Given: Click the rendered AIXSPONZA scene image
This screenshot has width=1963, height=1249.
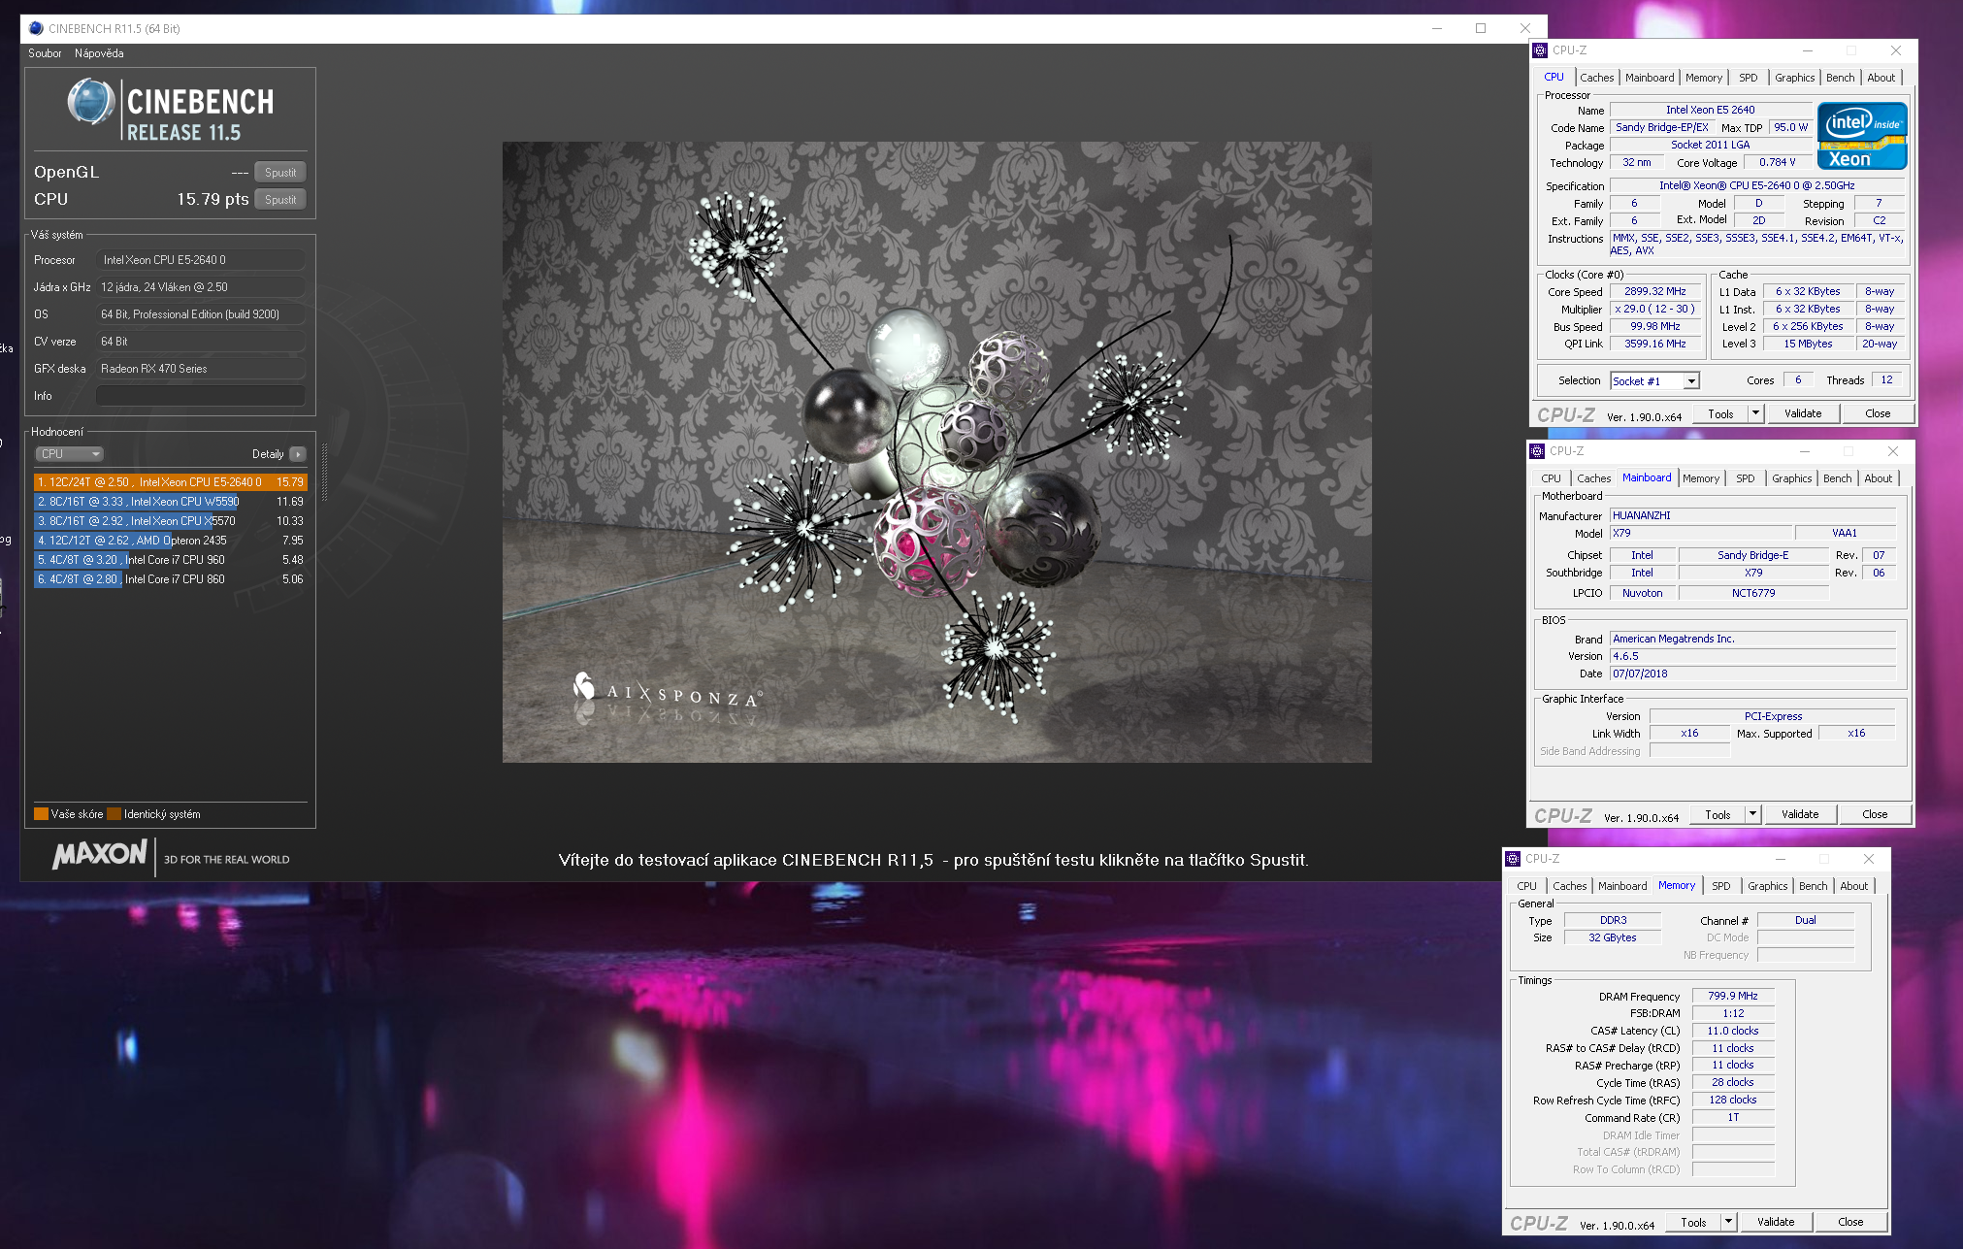Looking at the screenshot, I should click(936, 452).
